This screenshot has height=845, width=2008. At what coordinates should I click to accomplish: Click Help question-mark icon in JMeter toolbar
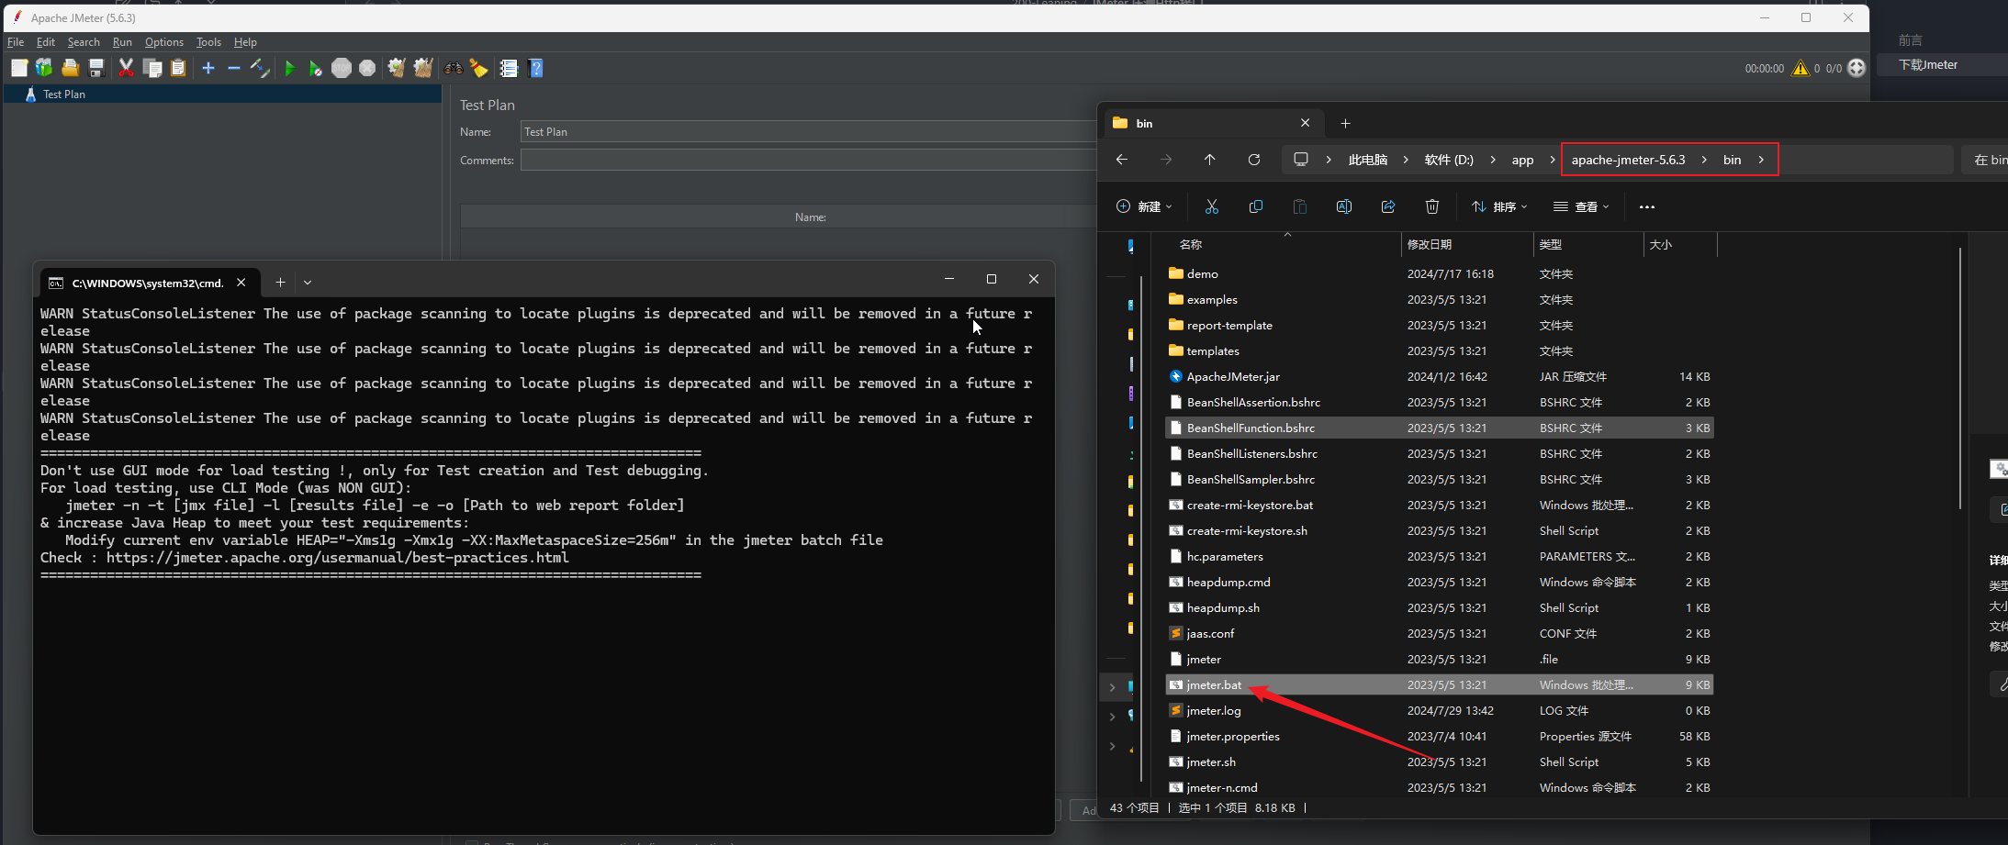click(x=536, y=68)
